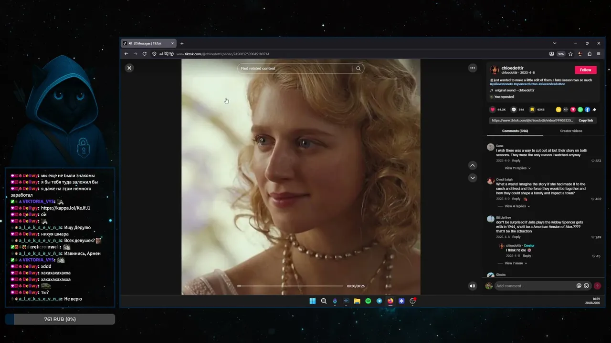Screen dimensions: 611x343
Task: Reply to Bill Jeffrey's comment
Action: (x=516, y=237)
